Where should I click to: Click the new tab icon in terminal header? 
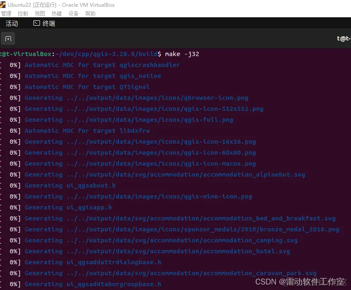coord(8,39)
